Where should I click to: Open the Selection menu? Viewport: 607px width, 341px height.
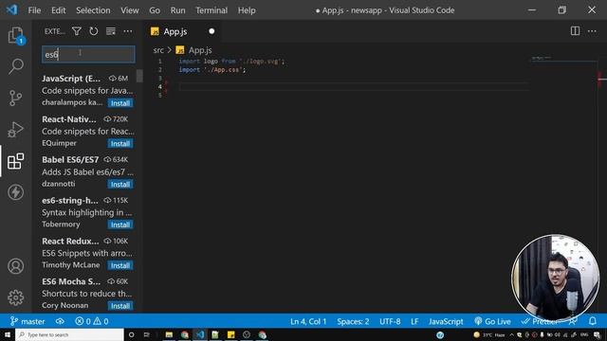pyautogui.click(x=93, y=10)
